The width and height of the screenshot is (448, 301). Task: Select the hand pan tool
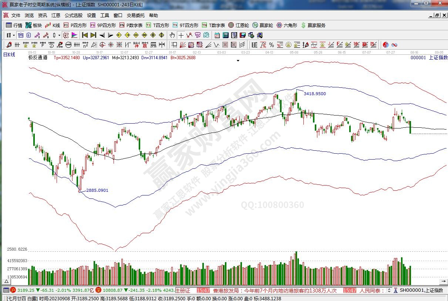click(172, 35)
